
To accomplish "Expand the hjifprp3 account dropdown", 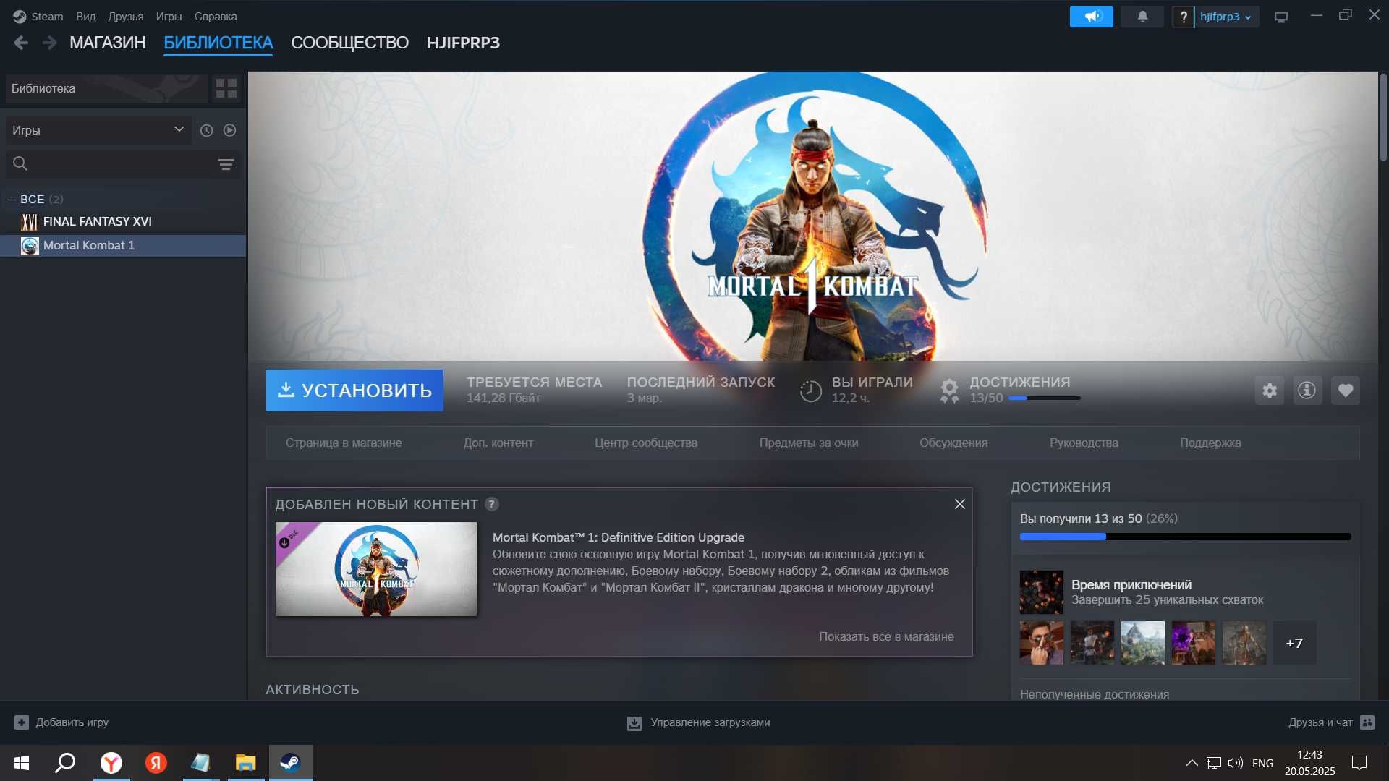I will (1226, 17).
